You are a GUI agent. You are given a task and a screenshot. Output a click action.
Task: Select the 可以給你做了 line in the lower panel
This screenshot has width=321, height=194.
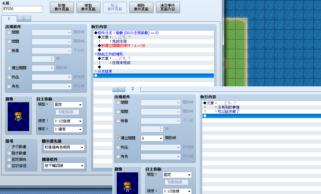pos(262,112)
